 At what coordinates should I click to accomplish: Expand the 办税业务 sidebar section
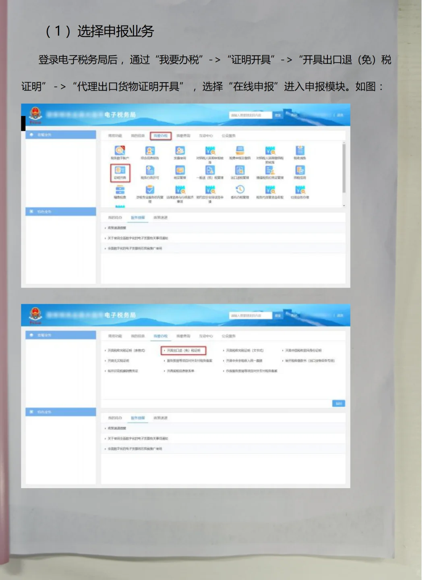coord(44,134)
